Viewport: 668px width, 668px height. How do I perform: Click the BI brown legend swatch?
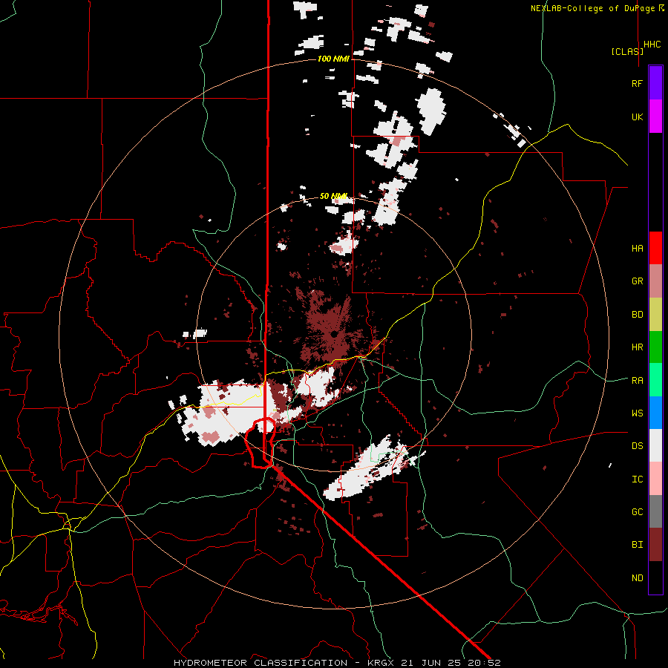pos(655,545)
